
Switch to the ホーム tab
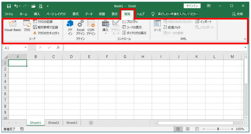coord(24,14)
